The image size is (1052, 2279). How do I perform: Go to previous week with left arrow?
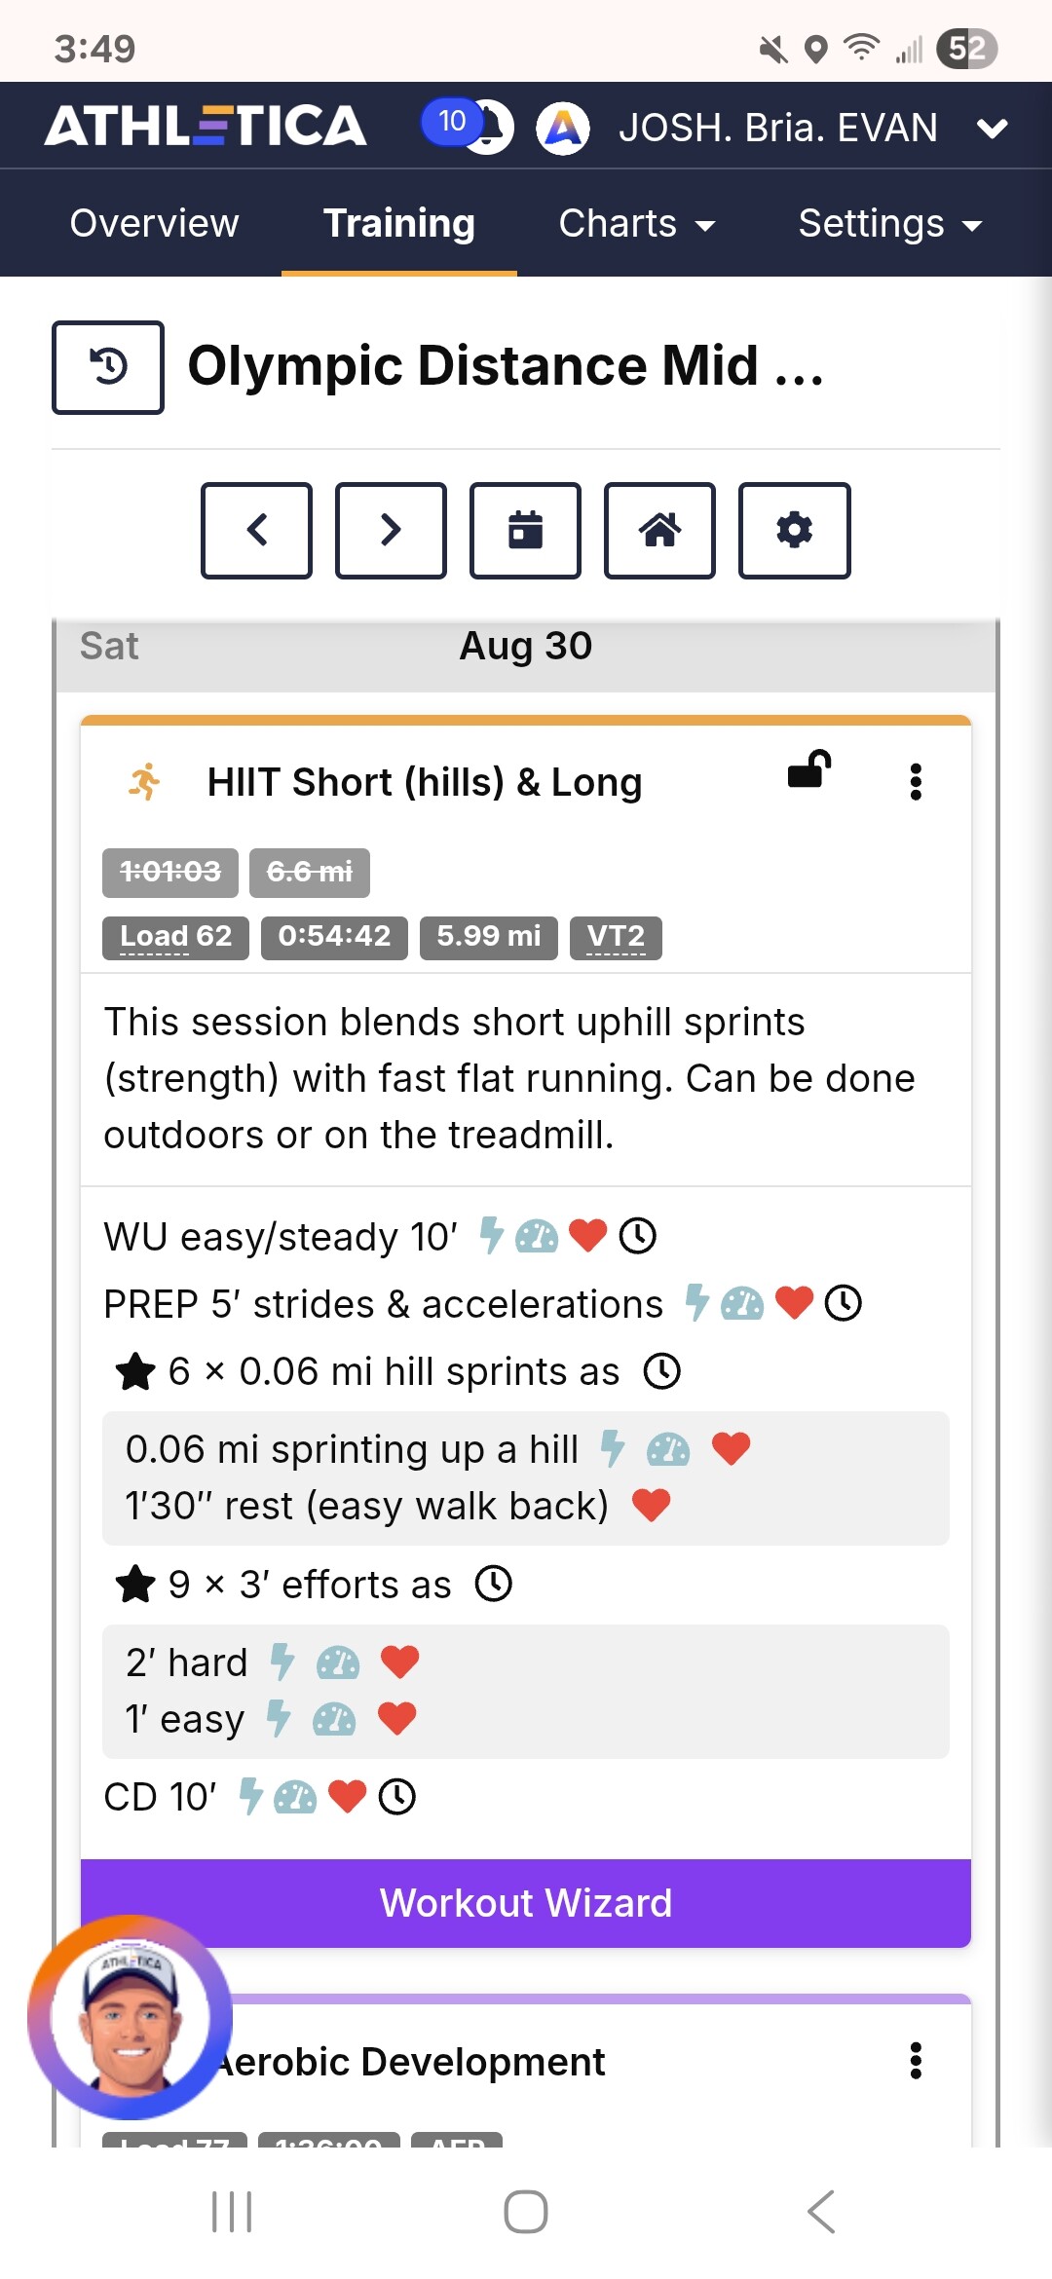click(257, 531)
